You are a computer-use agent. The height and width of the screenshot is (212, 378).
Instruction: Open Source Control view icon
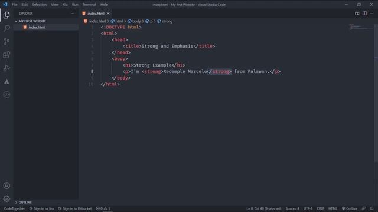(x=6, y=42)
